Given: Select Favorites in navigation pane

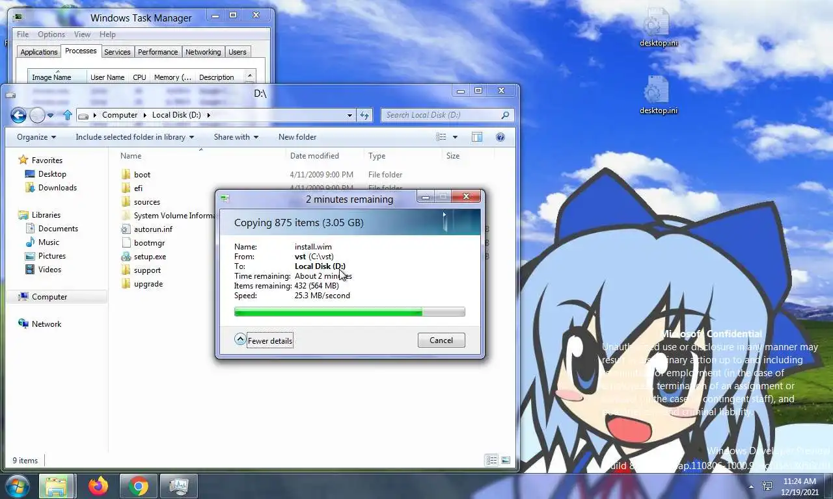Looking at the screenshot, I should (x=47, y=160).
